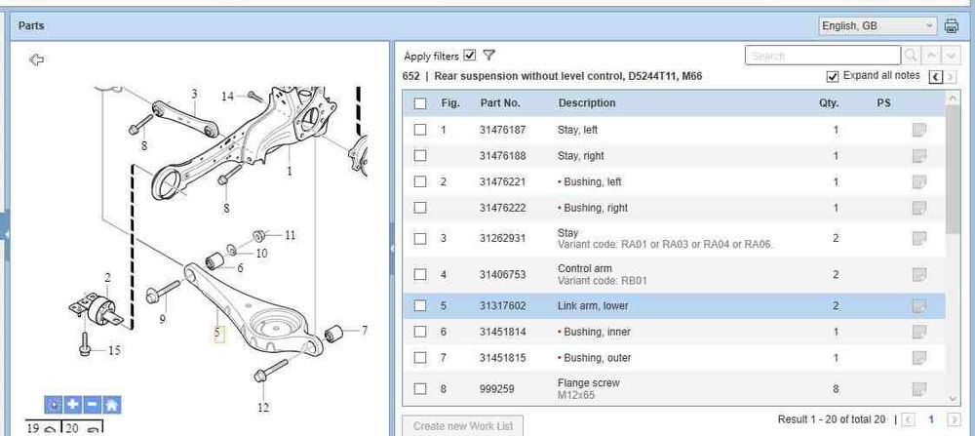Toggle the Apply filters checkbox

click(x=470, y=56)
